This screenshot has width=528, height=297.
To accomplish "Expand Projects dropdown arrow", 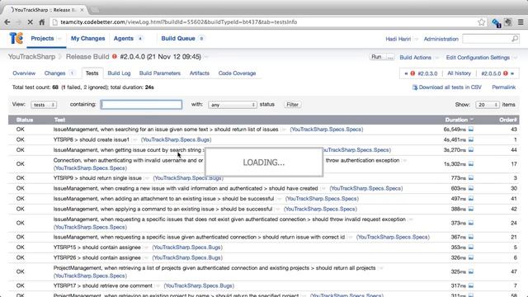I will (59, 39).
